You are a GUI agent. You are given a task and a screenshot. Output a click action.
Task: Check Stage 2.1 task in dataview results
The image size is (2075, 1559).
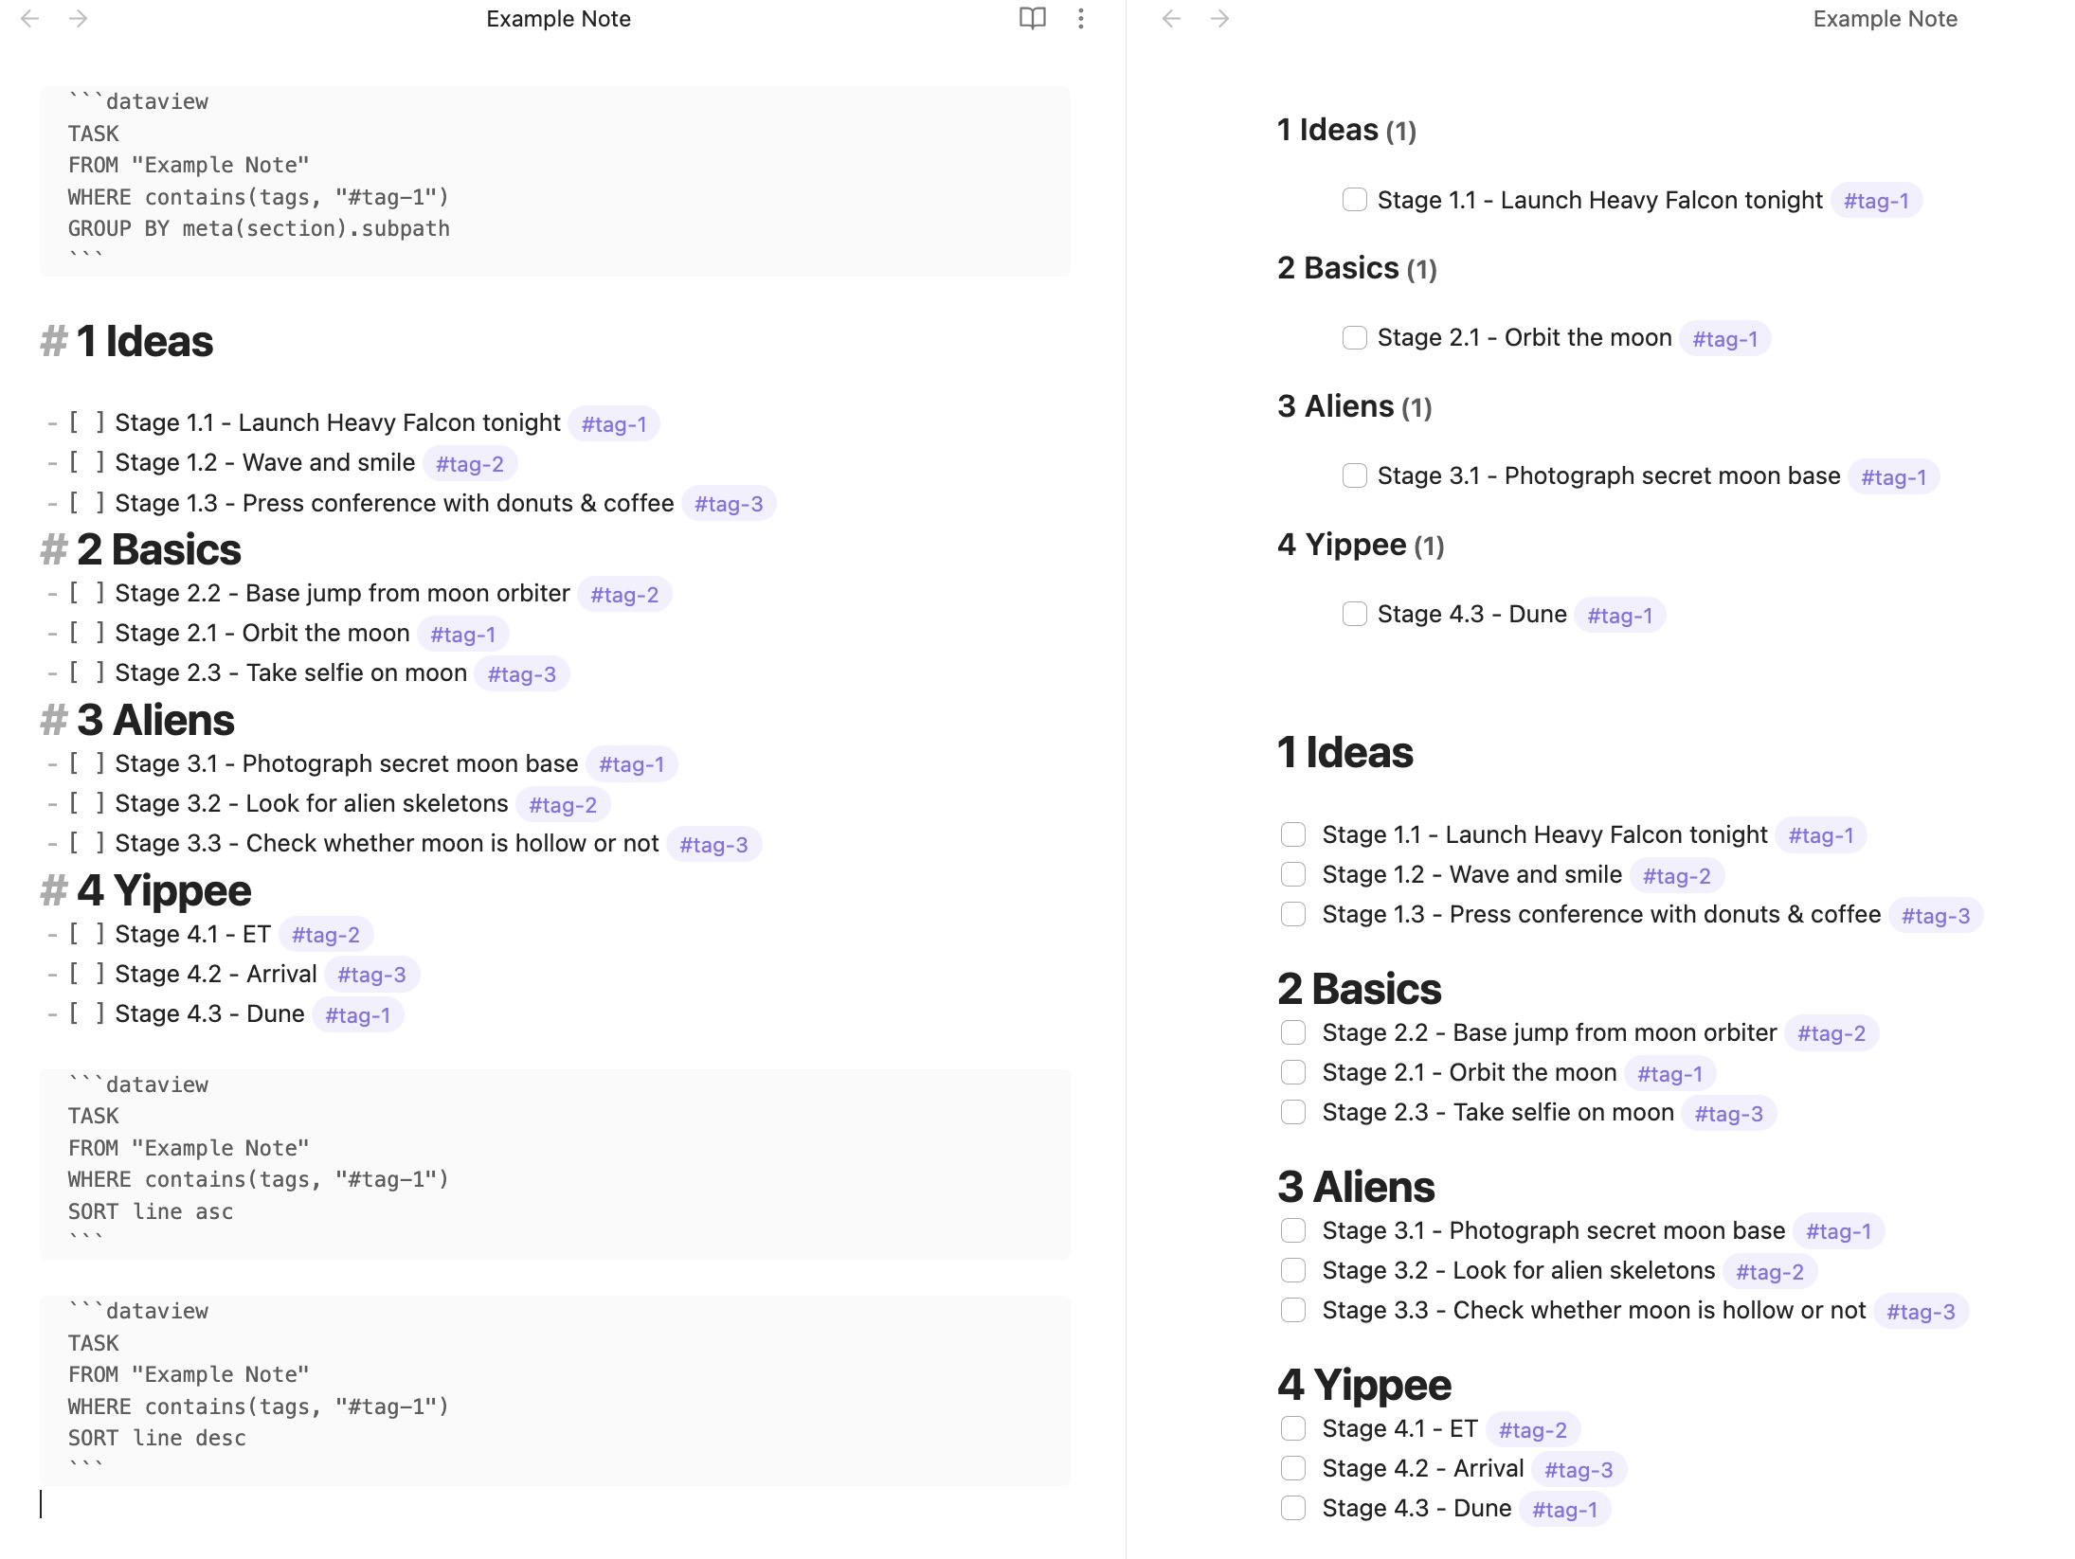[1355, 338]
